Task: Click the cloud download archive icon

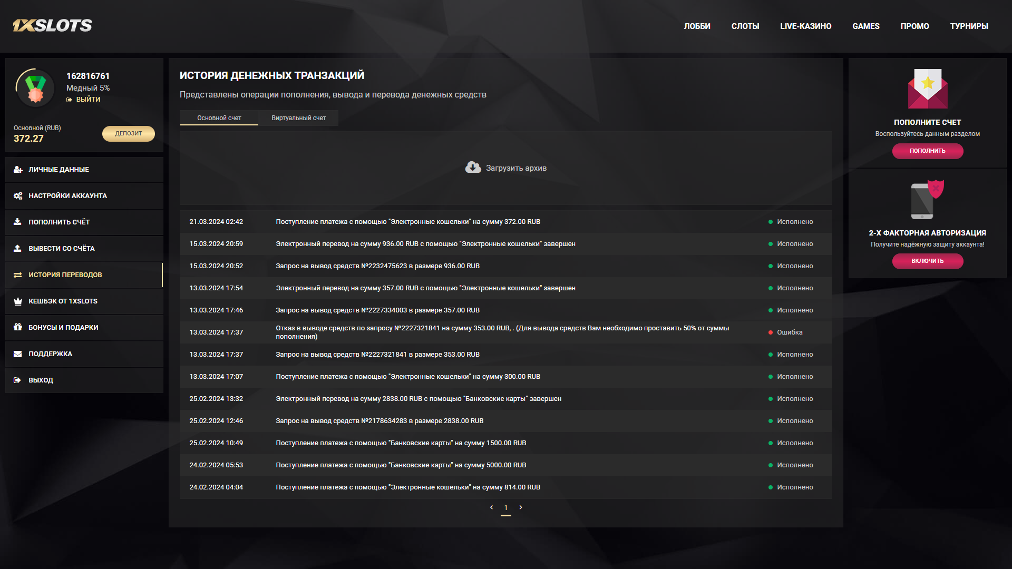Action: pyautogui.click(x=473, y=168)
